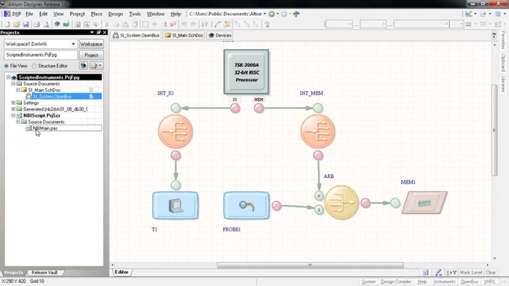Click the home page icon beside the address bar
Screen dimensions: 509x286
point(296,14)
